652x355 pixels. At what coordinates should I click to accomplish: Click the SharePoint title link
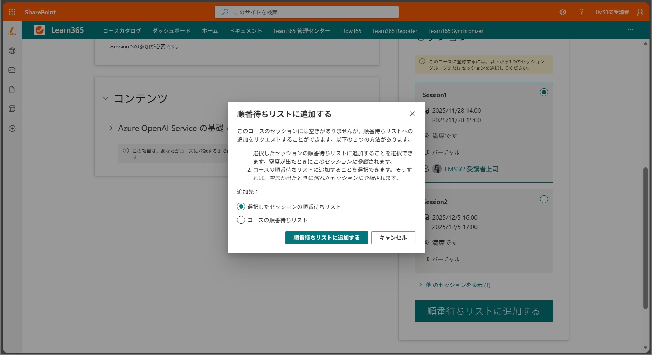pos(40,12)
